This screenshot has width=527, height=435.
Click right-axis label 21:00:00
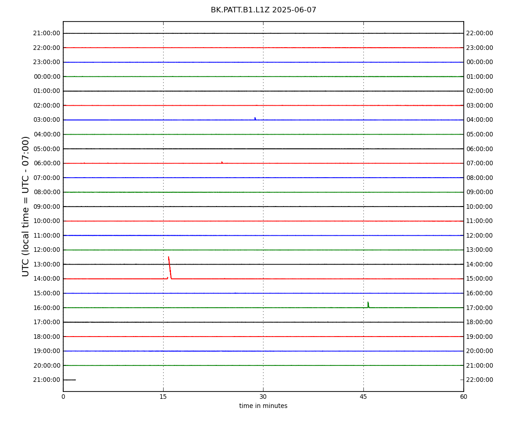coord(480,365)
